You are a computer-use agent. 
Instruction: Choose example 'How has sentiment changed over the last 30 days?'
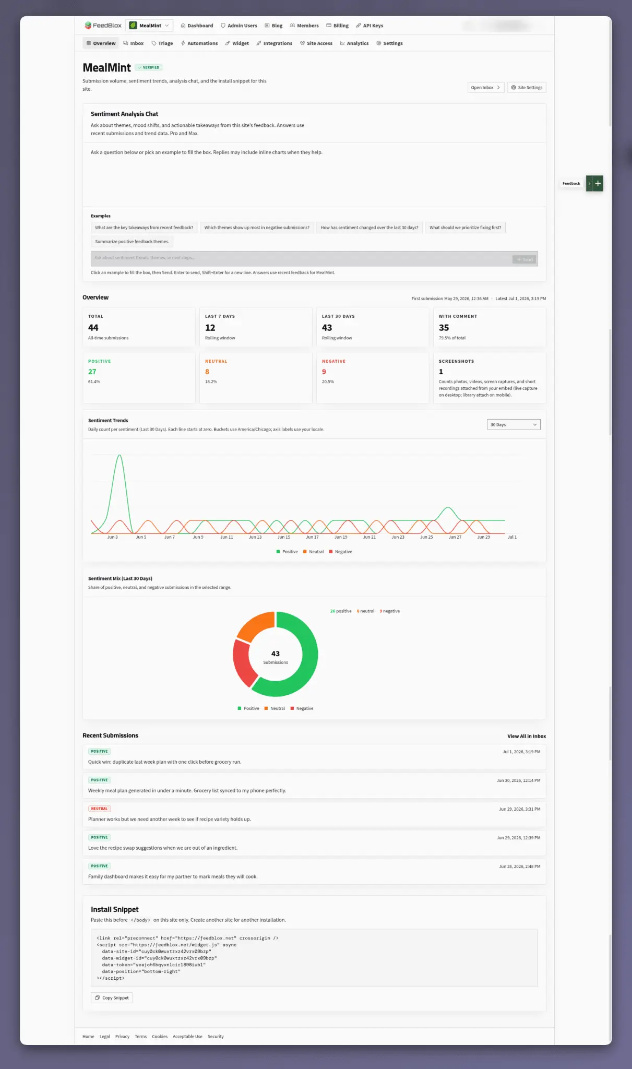click(x=369, y=228)
